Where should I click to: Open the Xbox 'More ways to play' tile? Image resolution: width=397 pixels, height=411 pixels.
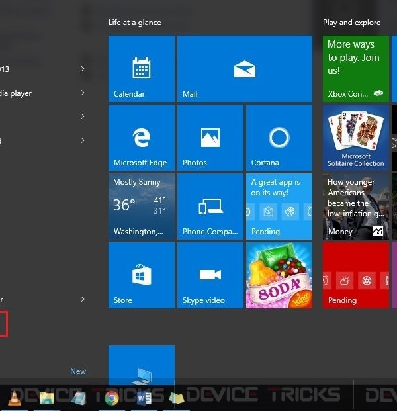[x=356, y=69]
